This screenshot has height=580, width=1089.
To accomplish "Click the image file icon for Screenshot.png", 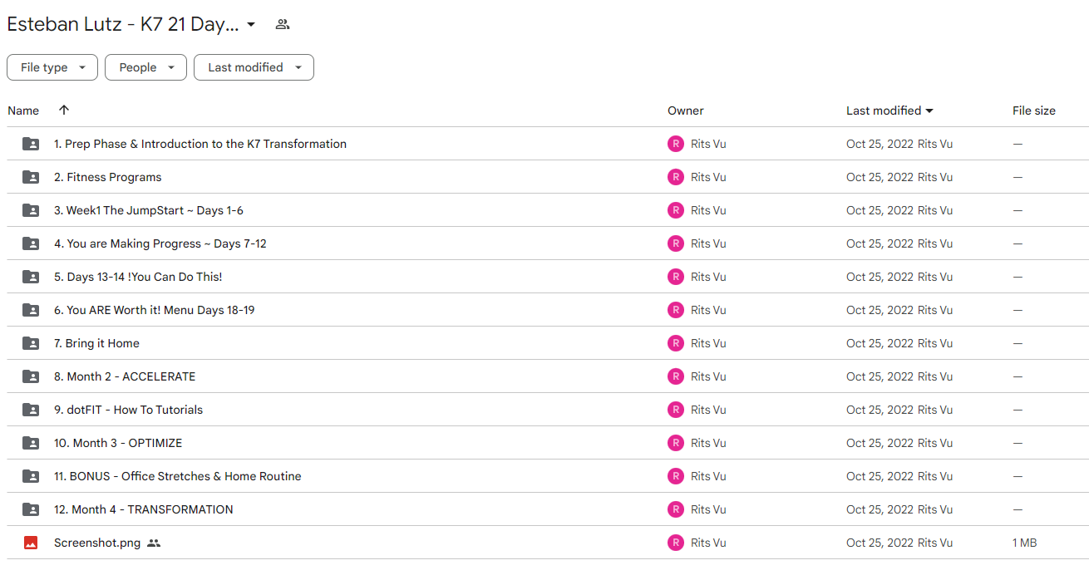I will pos(31,543).
